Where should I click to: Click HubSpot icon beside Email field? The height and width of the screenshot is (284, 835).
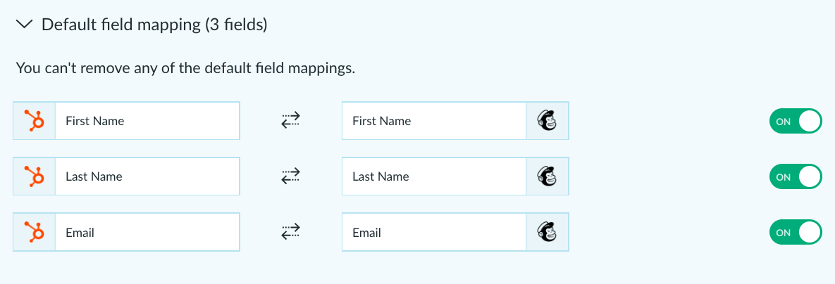coord(34,232)
